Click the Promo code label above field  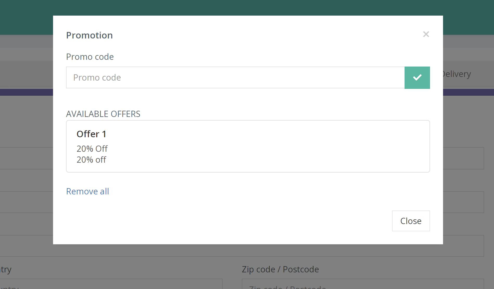[x=90, y=57]
